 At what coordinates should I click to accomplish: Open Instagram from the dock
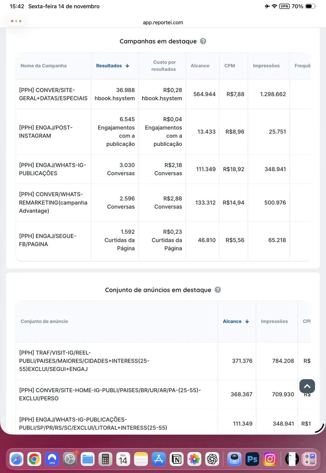pyautogui.click(x=270, y=459)
